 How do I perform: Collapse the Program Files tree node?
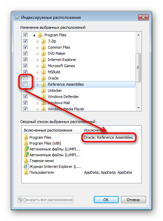click(x=34, y=35)
